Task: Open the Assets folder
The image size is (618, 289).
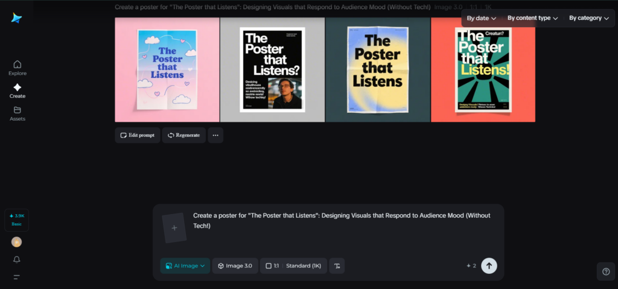Action: (x=17, y=113)
